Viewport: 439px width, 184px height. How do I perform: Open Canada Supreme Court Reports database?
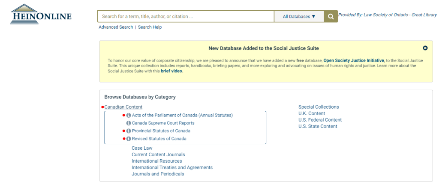click(163, 123)
